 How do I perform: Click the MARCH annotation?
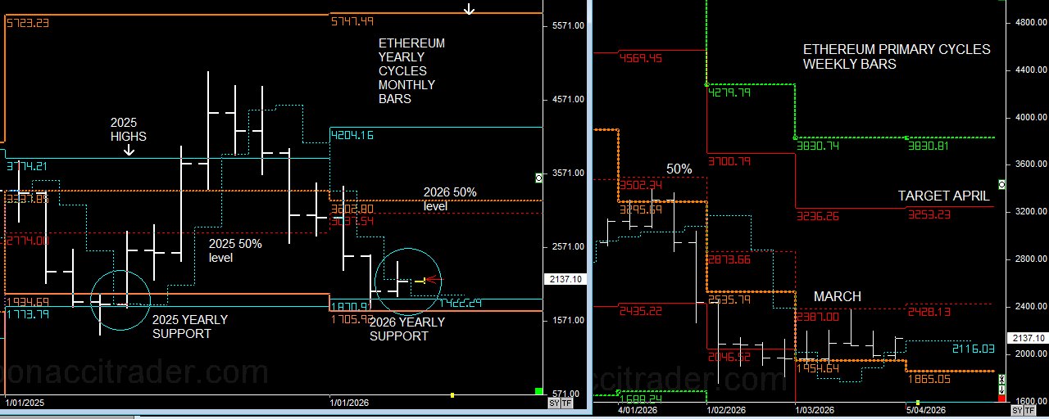(838, 297)
